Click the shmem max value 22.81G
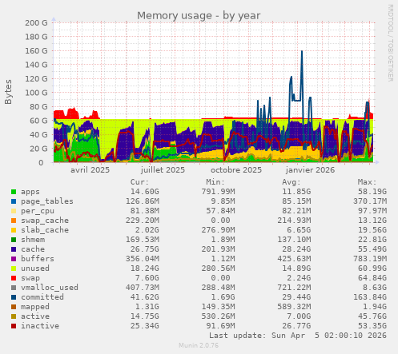This screenshot has width=398, height=354. click(372, 240)
